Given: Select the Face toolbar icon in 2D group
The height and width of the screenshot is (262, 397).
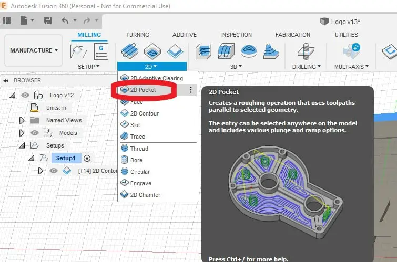Looking at the screenshot, I should [130, 51].
